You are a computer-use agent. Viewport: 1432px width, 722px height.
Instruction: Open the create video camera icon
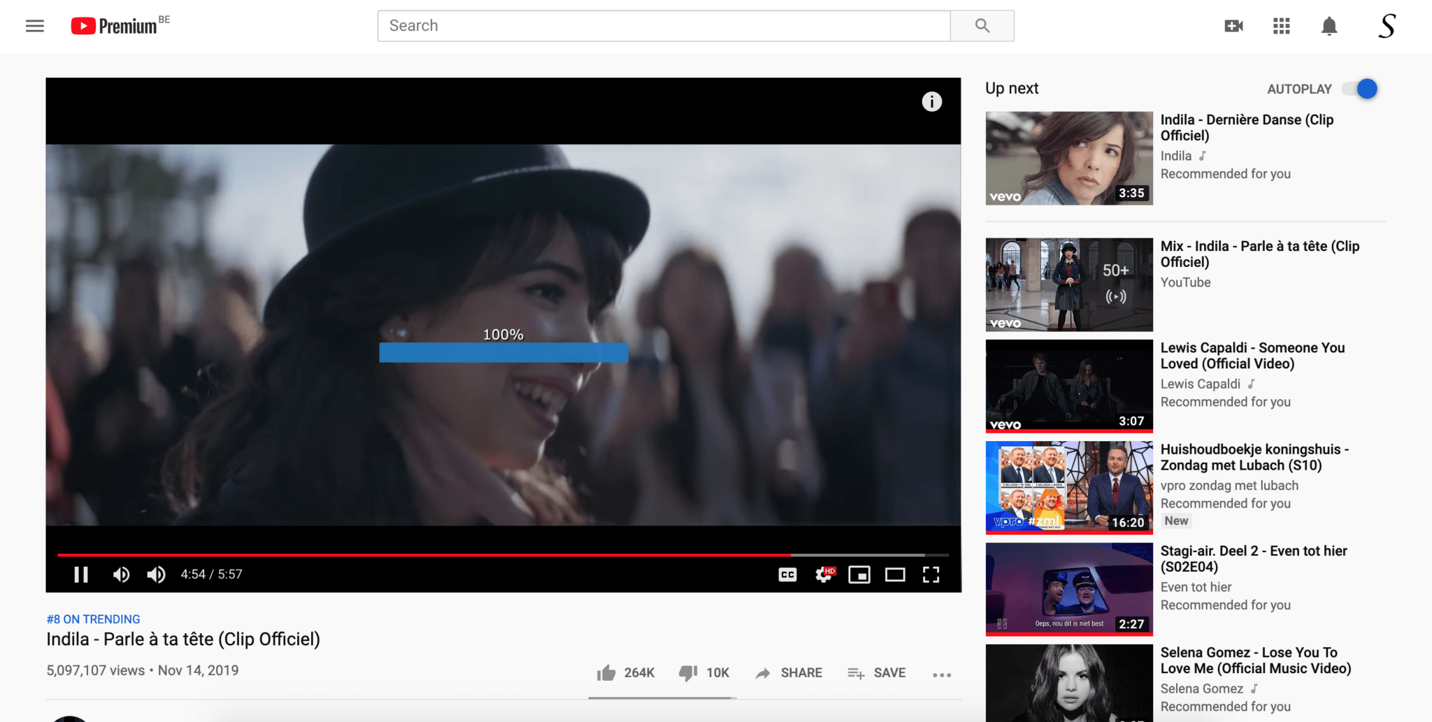click(1233, 26)
